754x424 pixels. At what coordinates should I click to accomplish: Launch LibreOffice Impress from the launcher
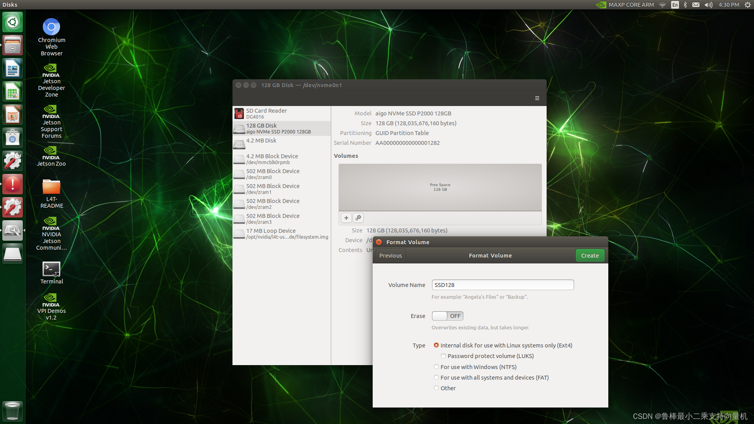pos(13,115)
